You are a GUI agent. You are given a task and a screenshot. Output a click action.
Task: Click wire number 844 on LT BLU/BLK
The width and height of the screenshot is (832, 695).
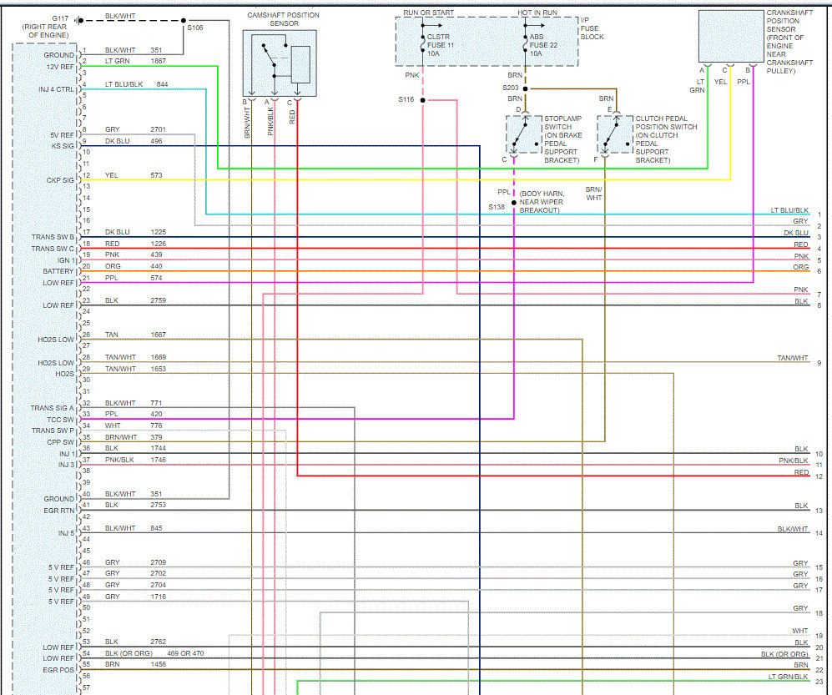pyautogui.click(x=163, y=84)
